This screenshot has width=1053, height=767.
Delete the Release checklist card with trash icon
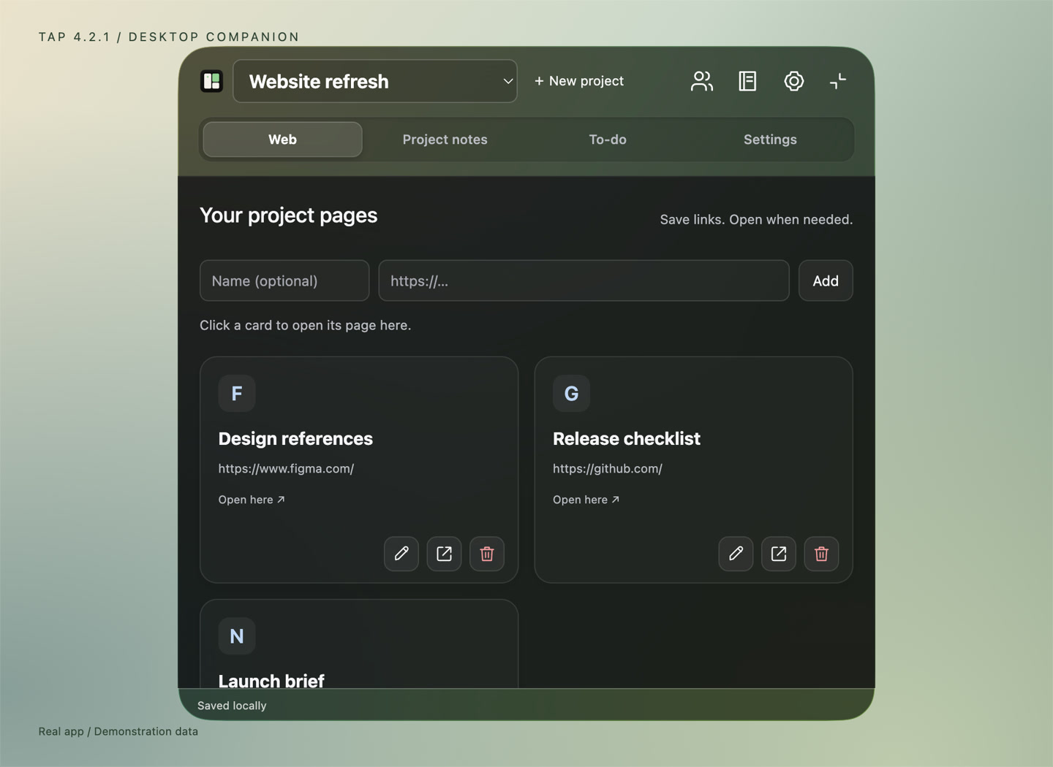point(821,554)
